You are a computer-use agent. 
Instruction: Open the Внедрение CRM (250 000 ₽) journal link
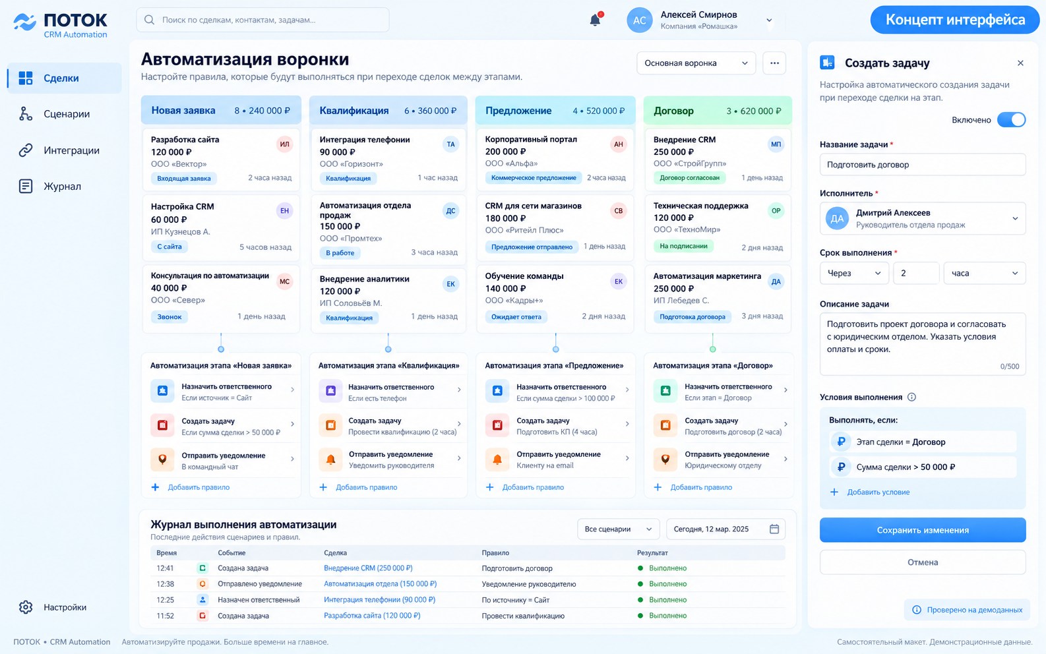[x=368, y=568]
